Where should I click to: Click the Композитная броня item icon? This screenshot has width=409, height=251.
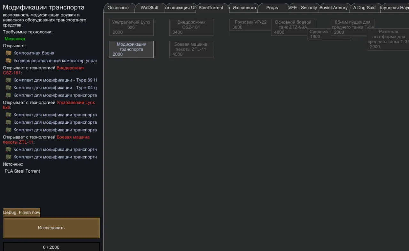[x=8, y=53]
